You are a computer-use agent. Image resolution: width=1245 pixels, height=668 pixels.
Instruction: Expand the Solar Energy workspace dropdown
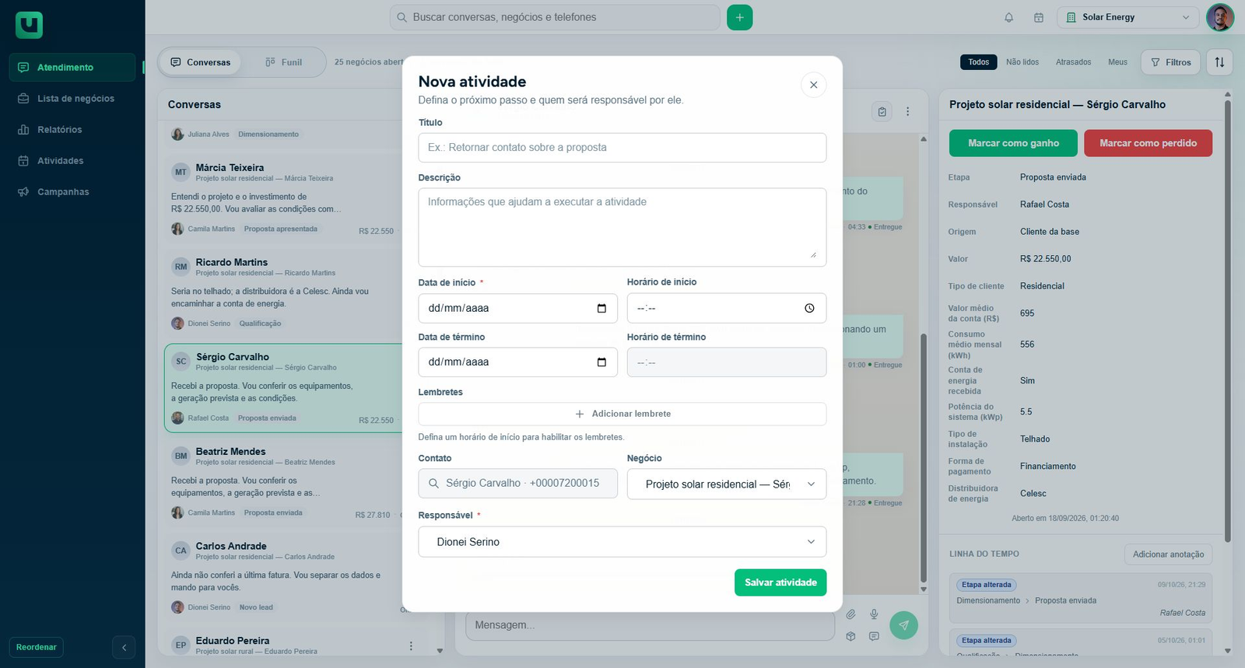pos(1128,17)
